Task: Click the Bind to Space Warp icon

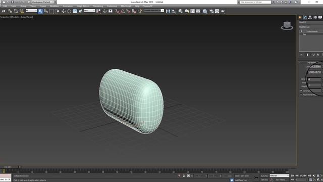Action: tap(22, 11)
